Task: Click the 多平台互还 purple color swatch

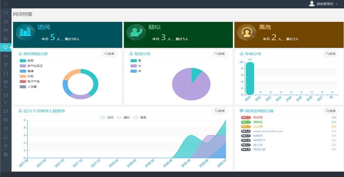Action: (x=23, y=66)
